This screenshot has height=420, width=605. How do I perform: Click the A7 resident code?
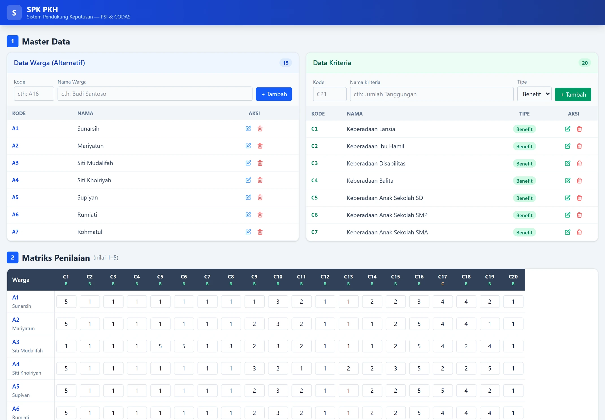tap(15, 232)
